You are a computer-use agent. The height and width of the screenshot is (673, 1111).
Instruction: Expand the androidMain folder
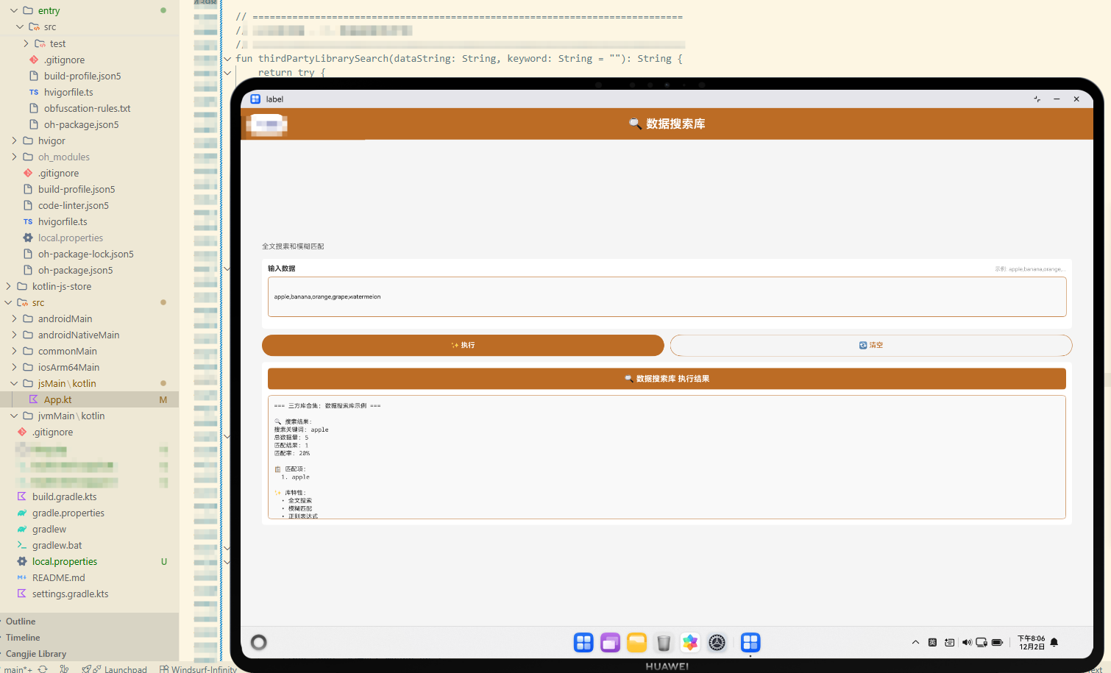(x=14, y=318)
